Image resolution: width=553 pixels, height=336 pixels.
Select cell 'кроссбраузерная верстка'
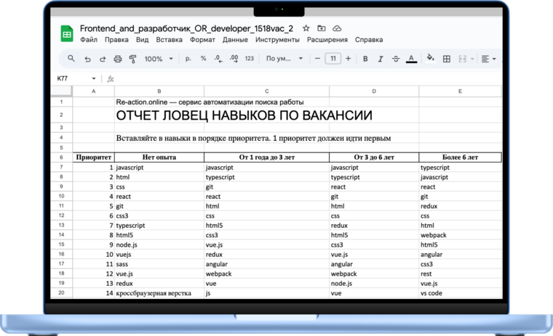(159, 292)
